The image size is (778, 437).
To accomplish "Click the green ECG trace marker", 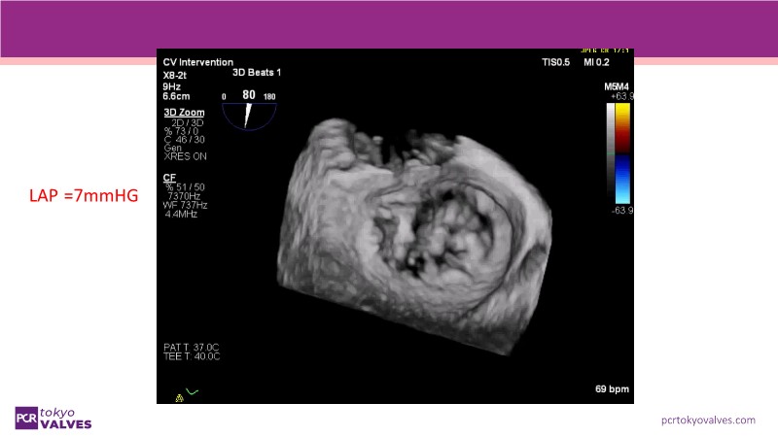I will [x=194, y=391].
